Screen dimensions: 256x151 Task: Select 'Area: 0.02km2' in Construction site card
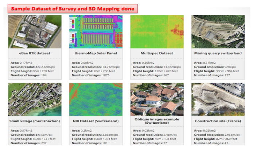[205, 131]
